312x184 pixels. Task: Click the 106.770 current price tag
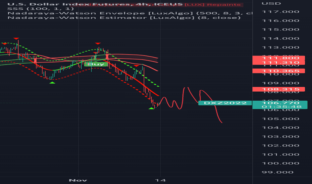tap(281, 103)
